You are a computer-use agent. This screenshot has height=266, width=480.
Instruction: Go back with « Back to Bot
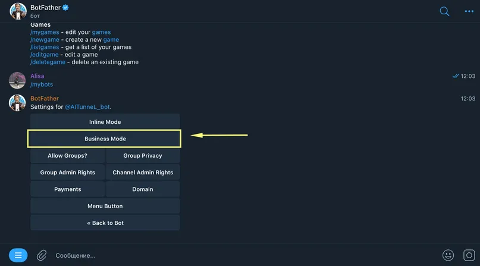point(105,223)
